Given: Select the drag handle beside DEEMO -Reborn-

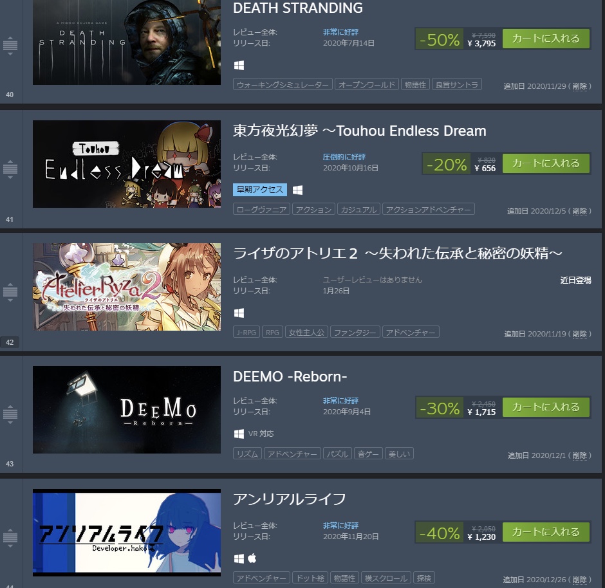Looking at the screenshot, I should click(x=10, y=414).
